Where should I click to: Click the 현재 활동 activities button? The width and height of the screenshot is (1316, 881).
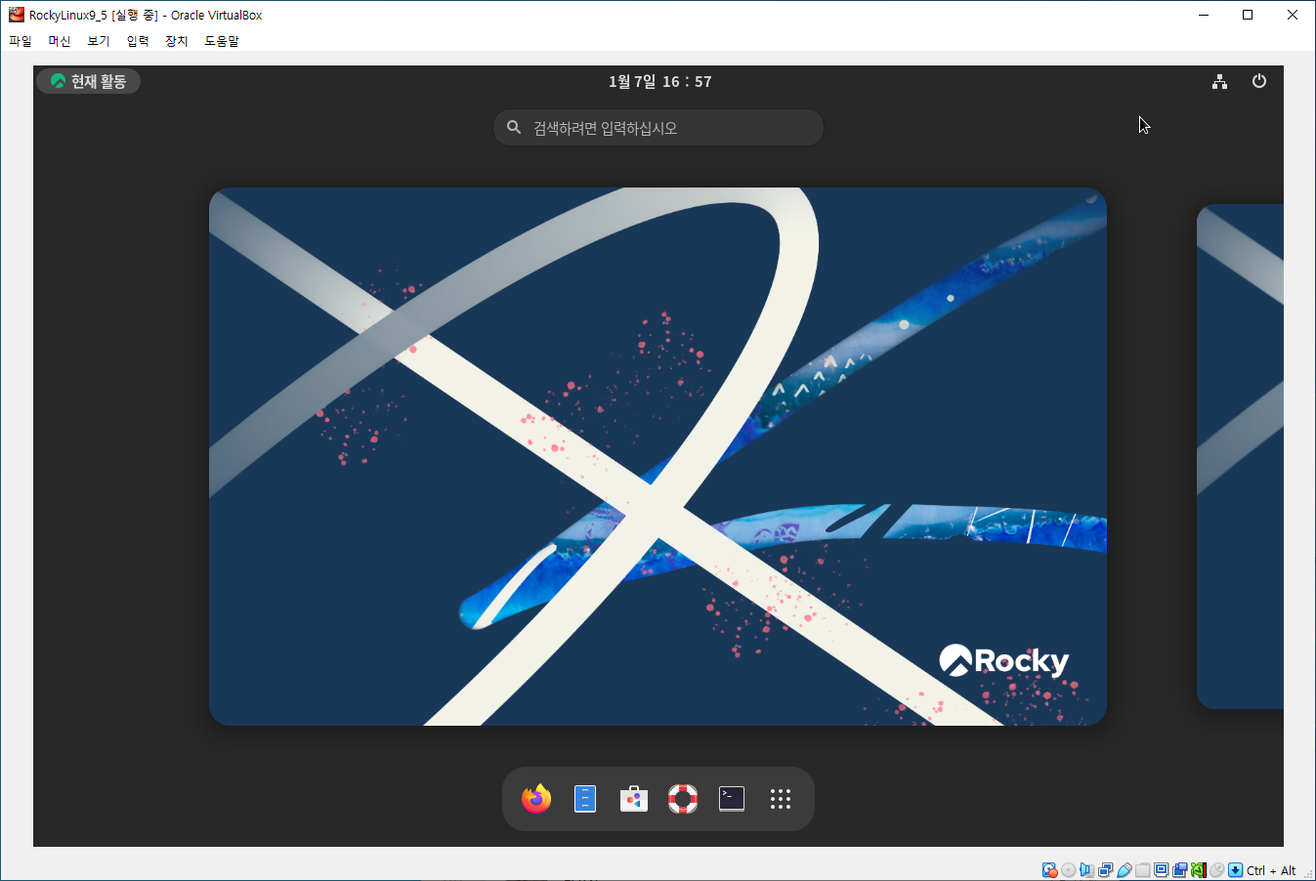point(89,82)
